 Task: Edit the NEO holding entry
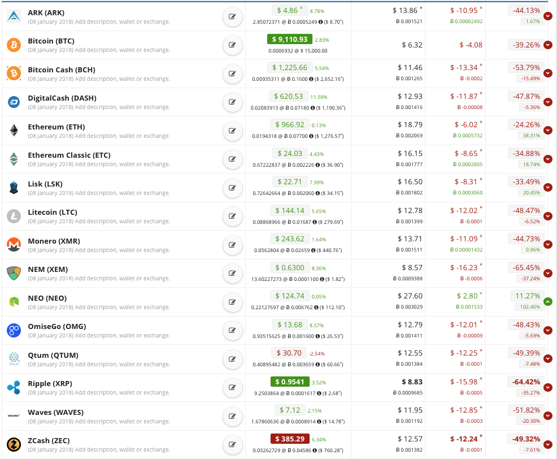point(232,302)
